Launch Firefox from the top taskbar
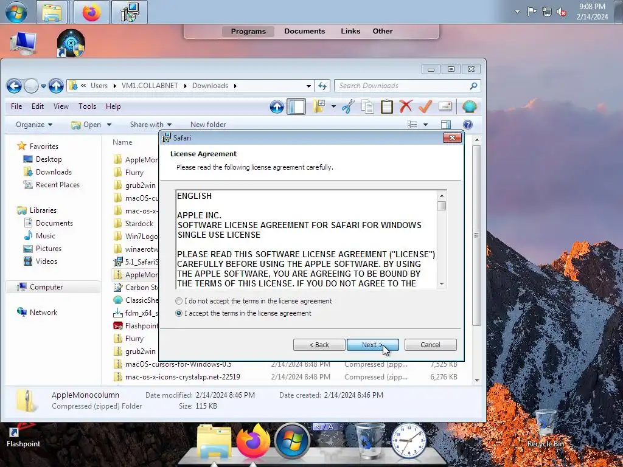Image resolution: width=623 pixels, height=467 pixels. pyautogui.click(x=91, y=12)
